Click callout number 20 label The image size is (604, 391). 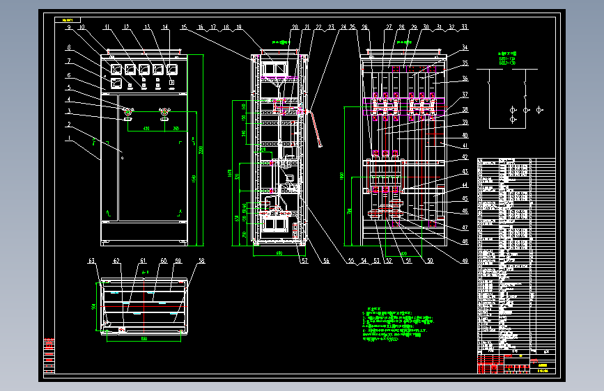point(295,27)
